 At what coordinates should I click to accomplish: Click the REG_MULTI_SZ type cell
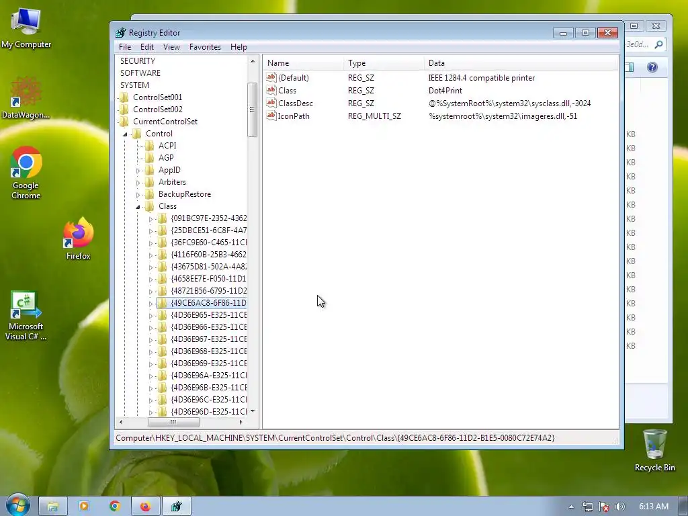point(374,116)
